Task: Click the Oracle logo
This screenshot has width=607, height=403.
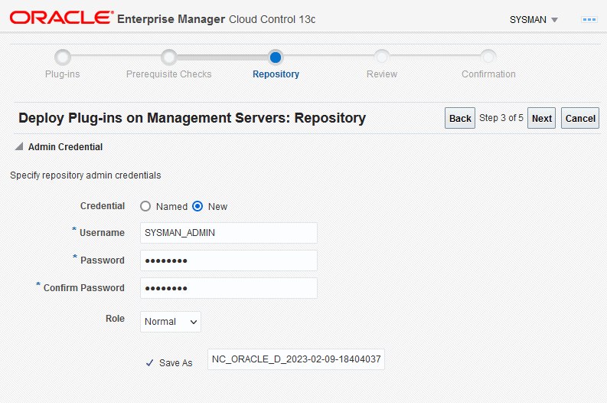Action: click(x=61, y=18)
